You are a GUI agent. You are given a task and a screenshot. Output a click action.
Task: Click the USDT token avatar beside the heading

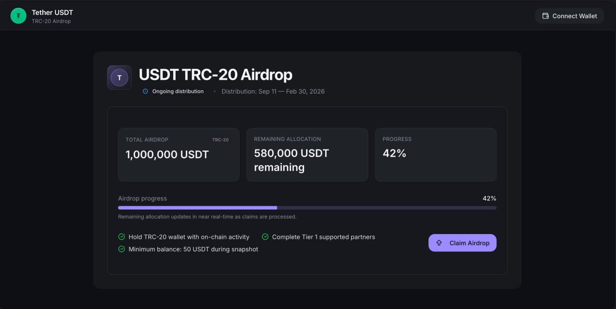(119, 77)
